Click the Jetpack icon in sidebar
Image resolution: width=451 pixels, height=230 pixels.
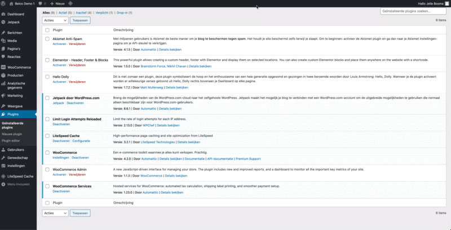coord(3,22)
